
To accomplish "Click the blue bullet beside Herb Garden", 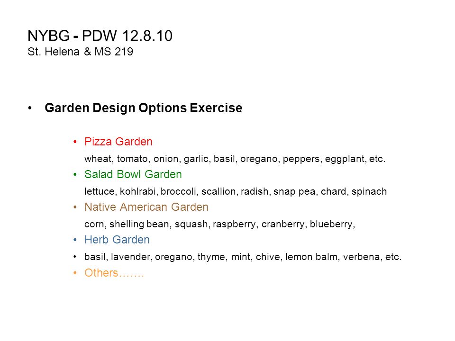I will (x=75, y=240).
